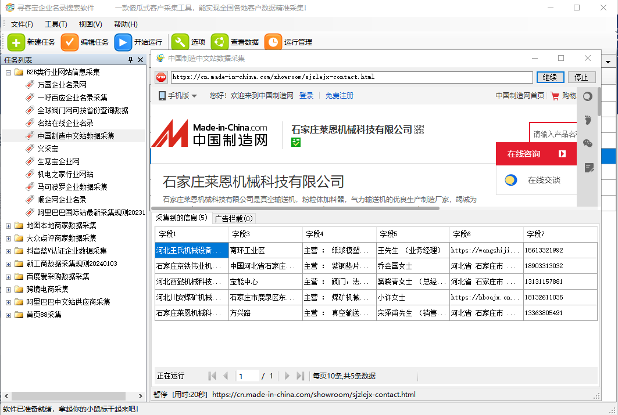Go to last page of results
The height and width of the screenshot is (415, 618).
click(301, 376)
